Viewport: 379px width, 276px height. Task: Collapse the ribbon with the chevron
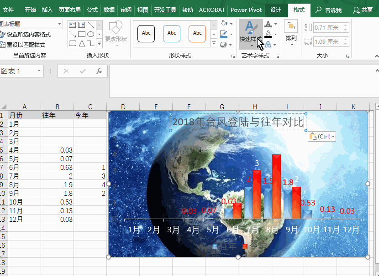(x=377, y=56)
